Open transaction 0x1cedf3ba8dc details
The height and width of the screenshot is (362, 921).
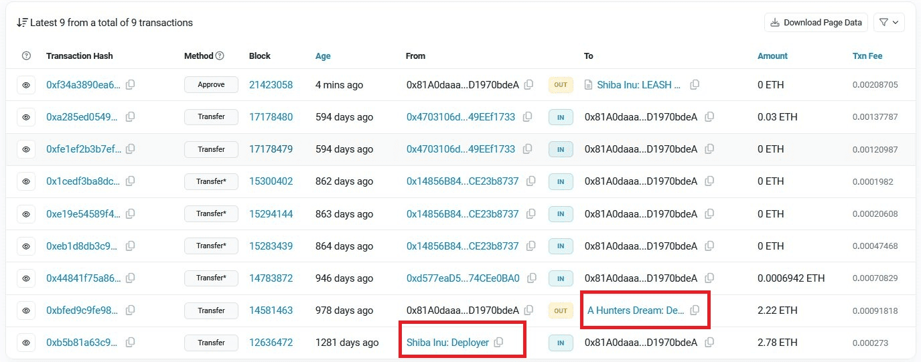84,181
